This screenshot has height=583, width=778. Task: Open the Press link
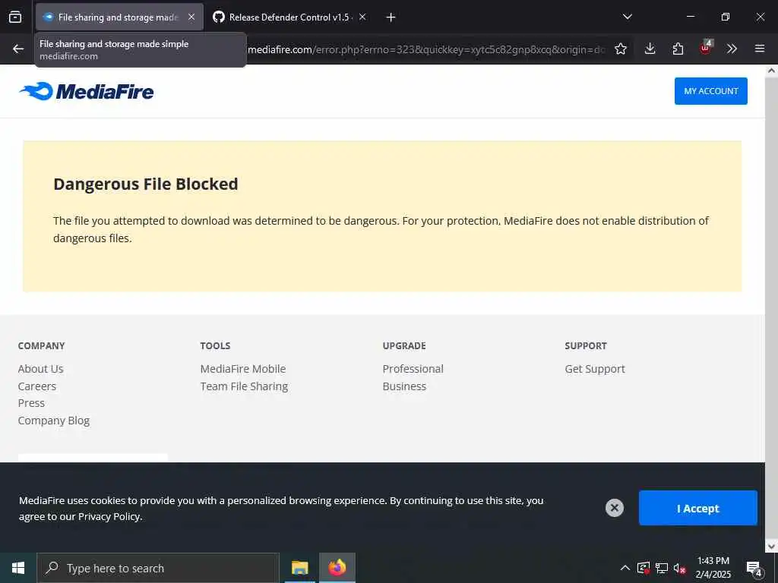(x=31, y=403)
